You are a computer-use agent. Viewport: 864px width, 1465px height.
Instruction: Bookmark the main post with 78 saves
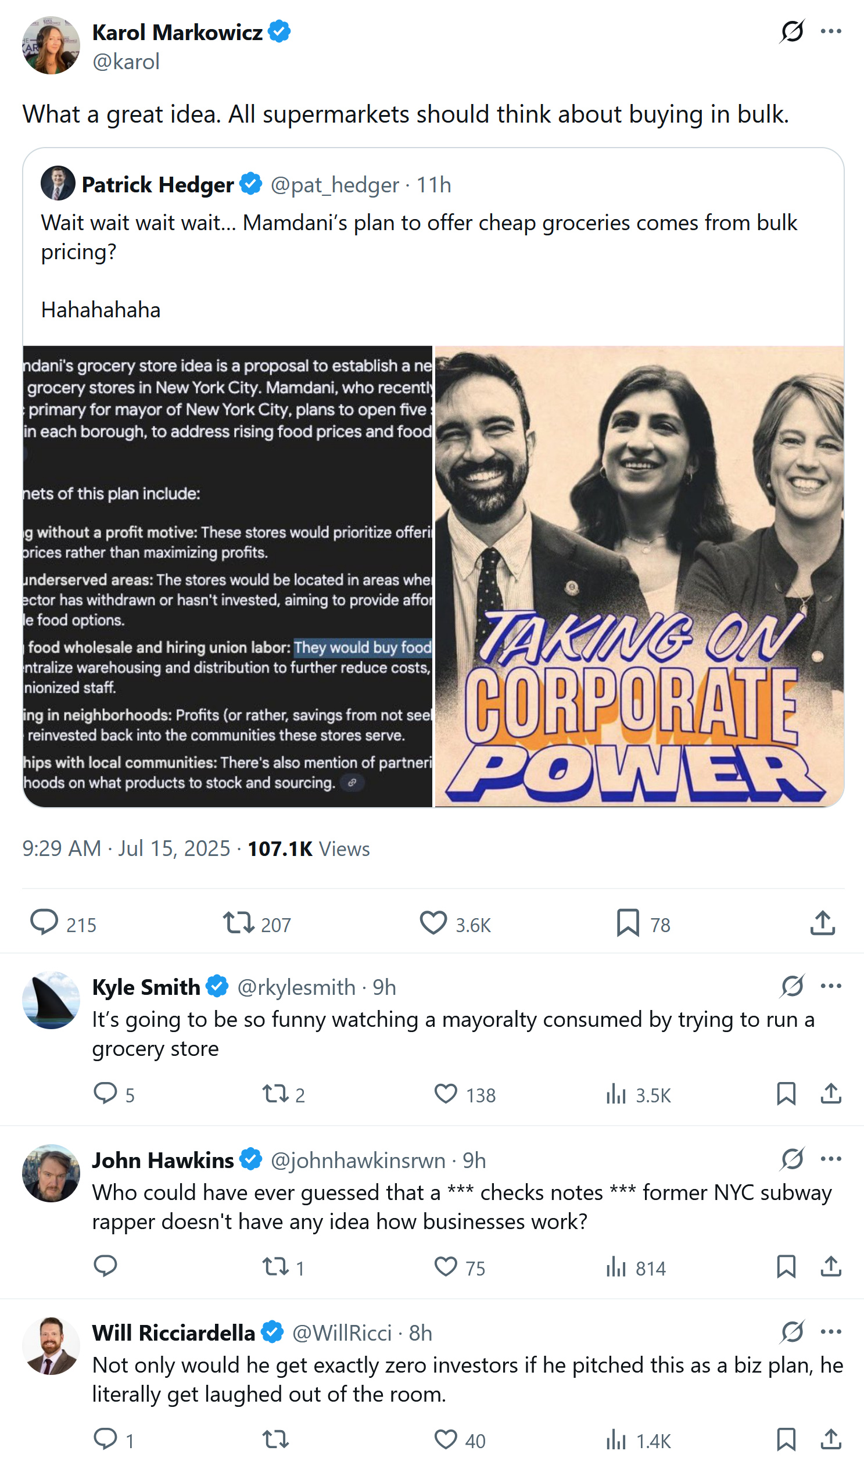point(628,923)
